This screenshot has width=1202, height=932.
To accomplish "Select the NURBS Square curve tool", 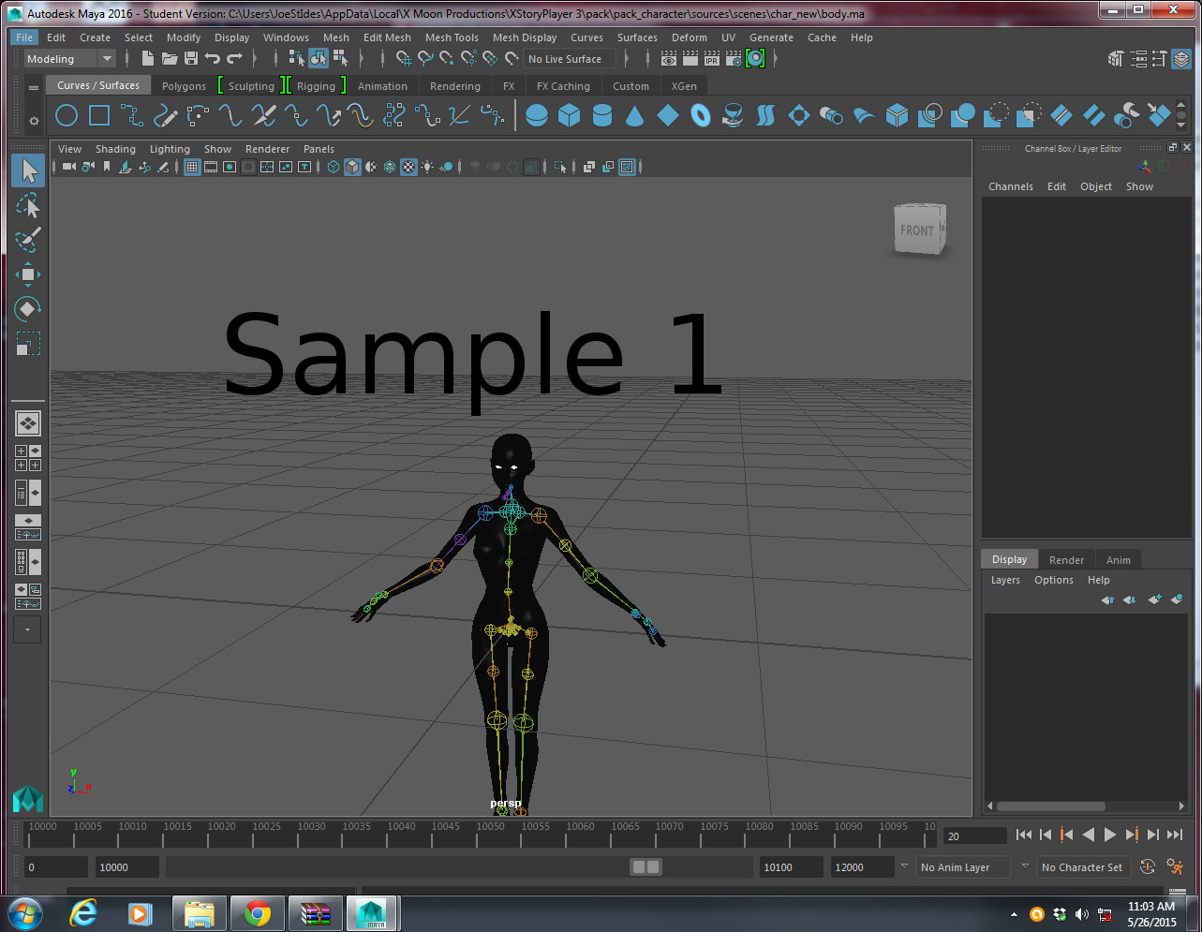I will pyautogui.click(x=99, y=115).
